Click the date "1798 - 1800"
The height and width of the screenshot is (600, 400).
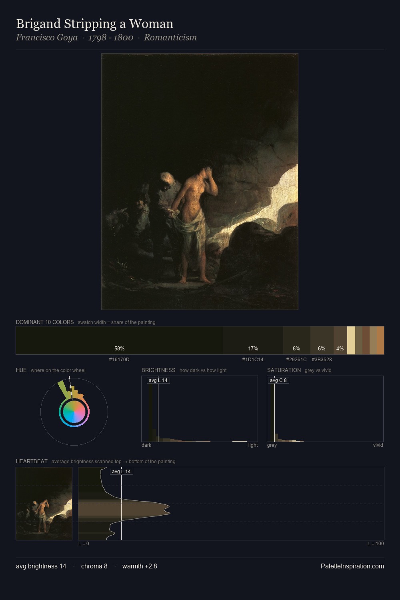tap(111, 38)
